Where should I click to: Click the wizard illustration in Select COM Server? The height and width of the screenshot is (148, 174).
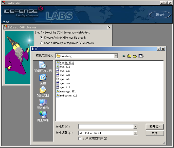point(18,57)
